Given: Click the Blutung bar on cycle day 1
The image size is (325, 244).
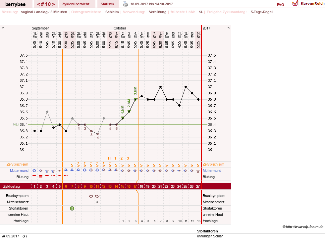Looking at the screenshot, I should (x=34, y=176).
